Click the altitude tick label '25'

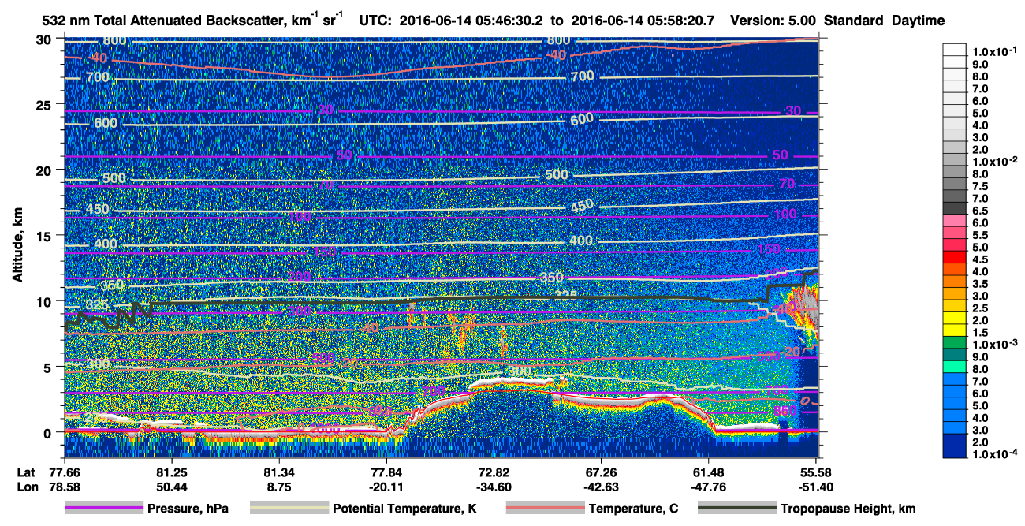(x=45, y=105)
